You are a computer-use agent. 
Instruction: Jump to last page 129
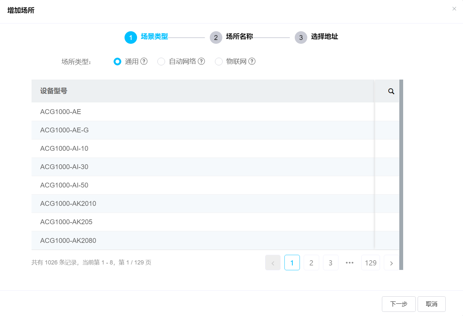coord(371,263)
